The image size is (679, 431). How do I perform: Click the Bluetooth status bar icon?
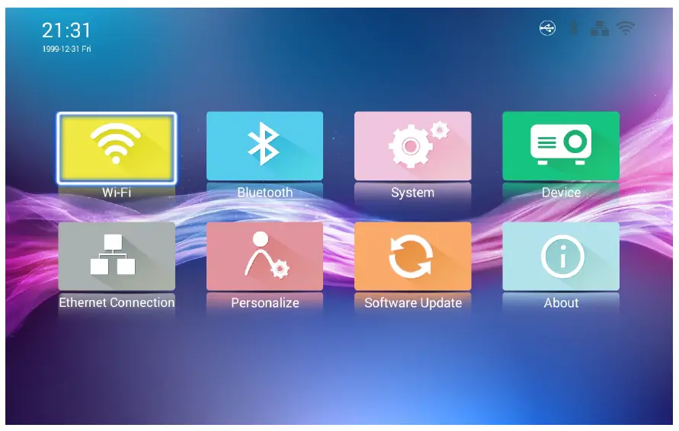(574, 29)
